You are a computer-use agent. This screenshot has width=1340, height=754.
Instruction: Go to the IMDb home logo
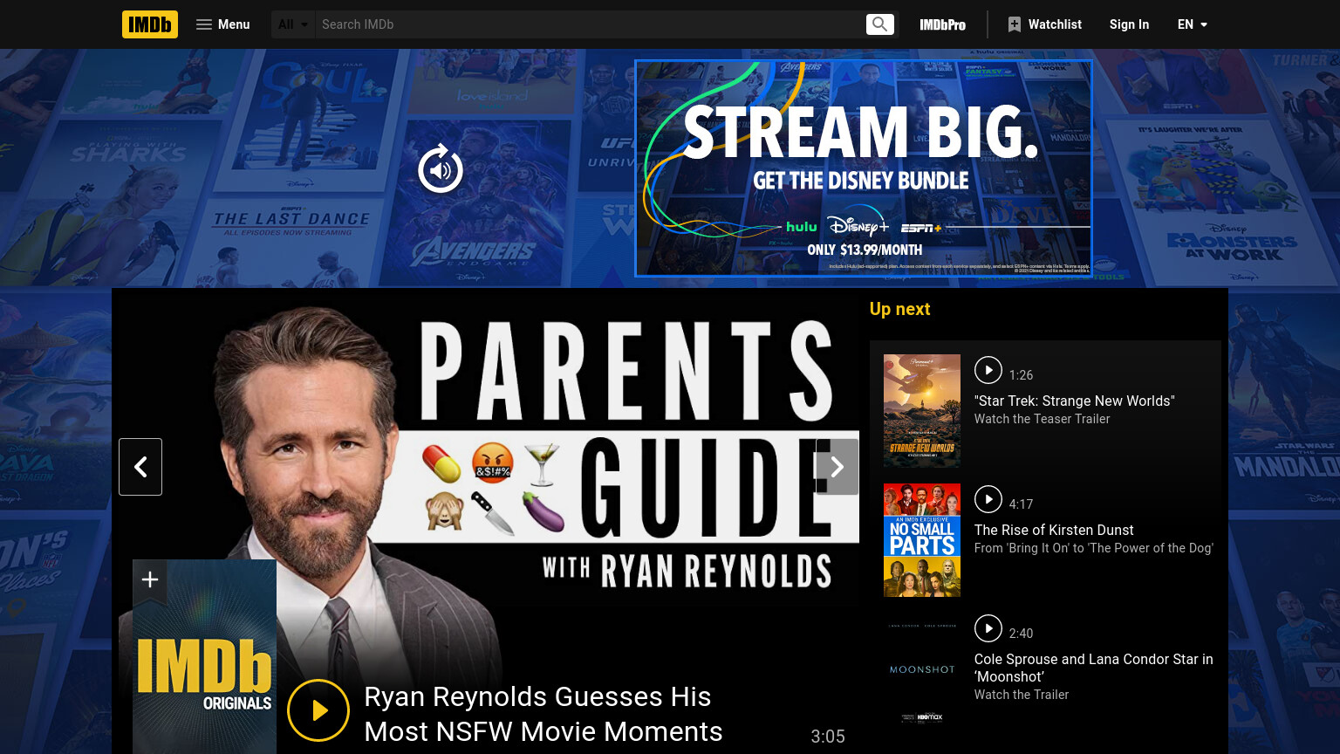pos(150,24)
